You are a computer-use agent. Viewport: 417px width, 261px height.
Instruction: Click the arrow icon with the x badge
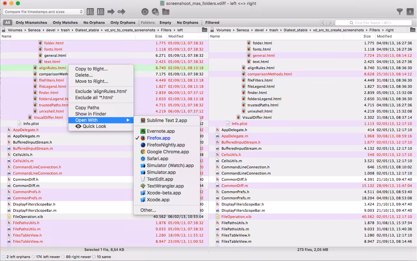122,12
